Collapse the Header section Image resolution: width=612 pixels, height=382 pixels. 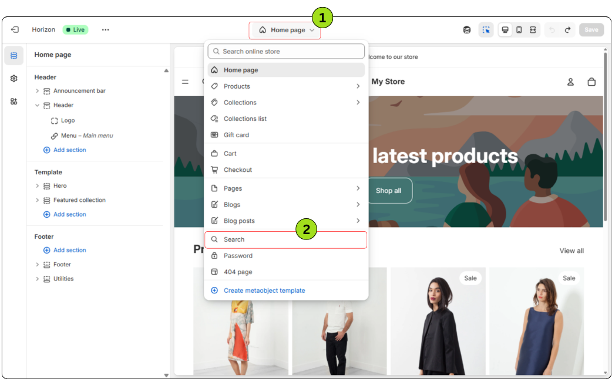coord(37,105)
